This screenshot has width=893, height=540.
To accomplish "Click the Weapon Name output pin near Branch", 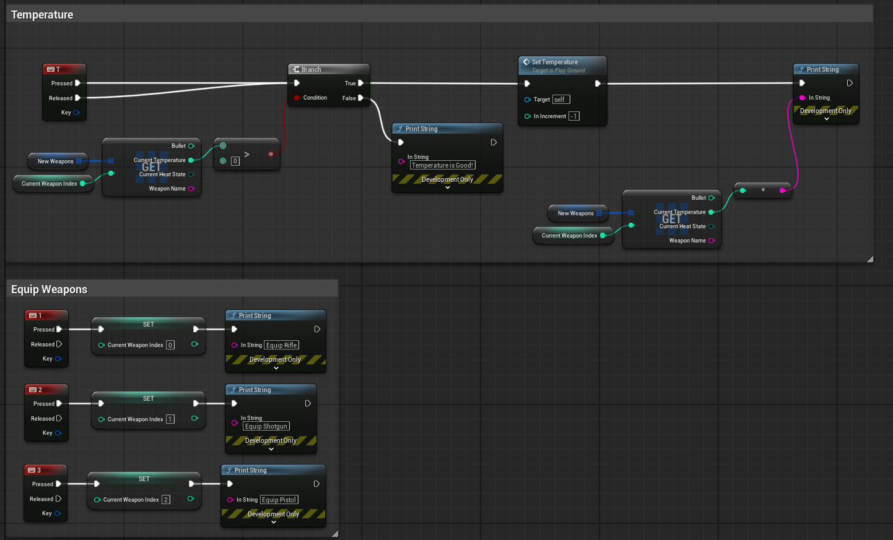I will click(x=191, y=189).
